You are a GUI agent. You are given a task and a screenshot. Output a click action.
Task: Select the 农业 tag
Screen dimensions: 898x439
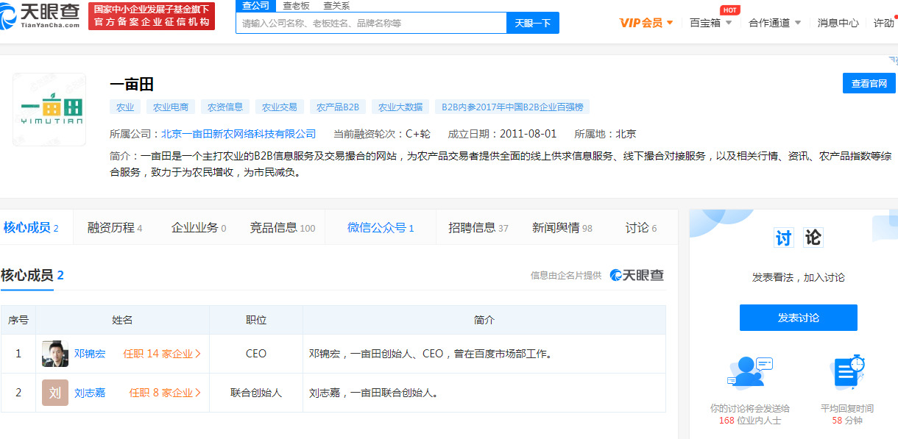point(125,107)
